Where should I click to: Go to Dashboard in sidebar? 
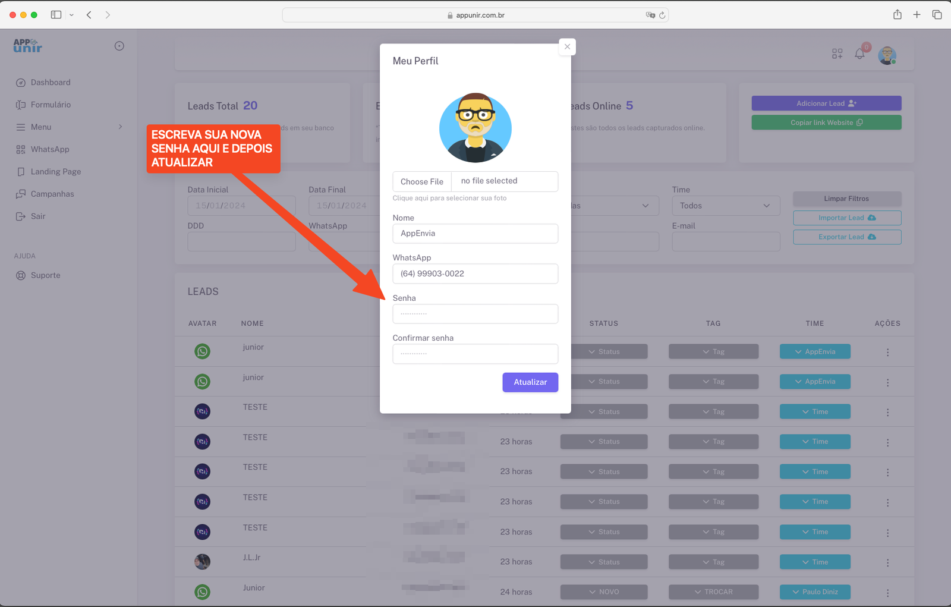[x=51, y=83]
